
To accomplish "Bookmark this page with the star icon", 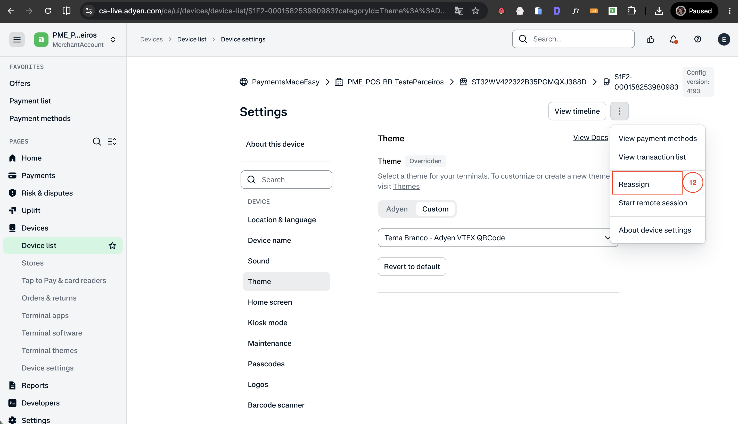I will click(475, 11).
